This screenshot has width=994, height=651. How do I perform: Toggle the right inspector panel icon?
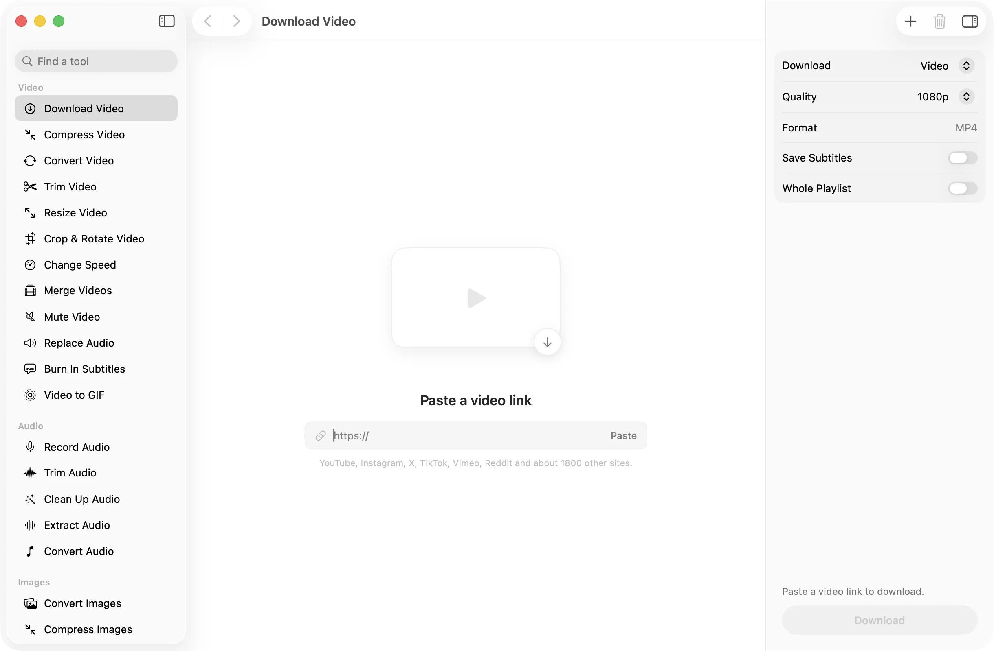(x=970, y=21)
